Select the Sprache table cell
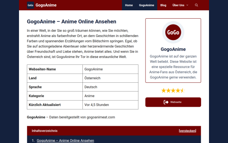This screenshot has width=228, height=143. (55, 87)
